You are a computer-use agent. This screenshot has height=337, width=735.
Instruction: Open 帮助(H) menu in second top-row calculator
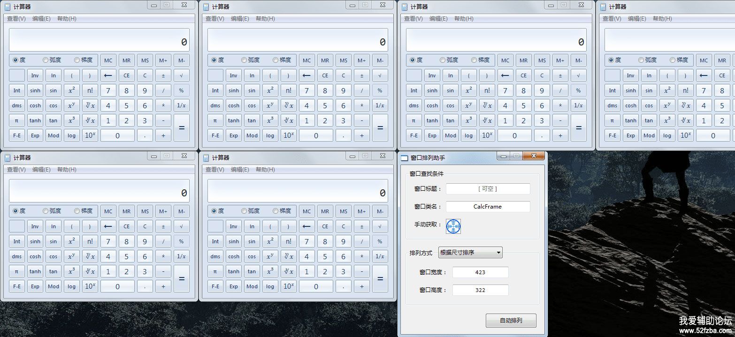[265, 19]
